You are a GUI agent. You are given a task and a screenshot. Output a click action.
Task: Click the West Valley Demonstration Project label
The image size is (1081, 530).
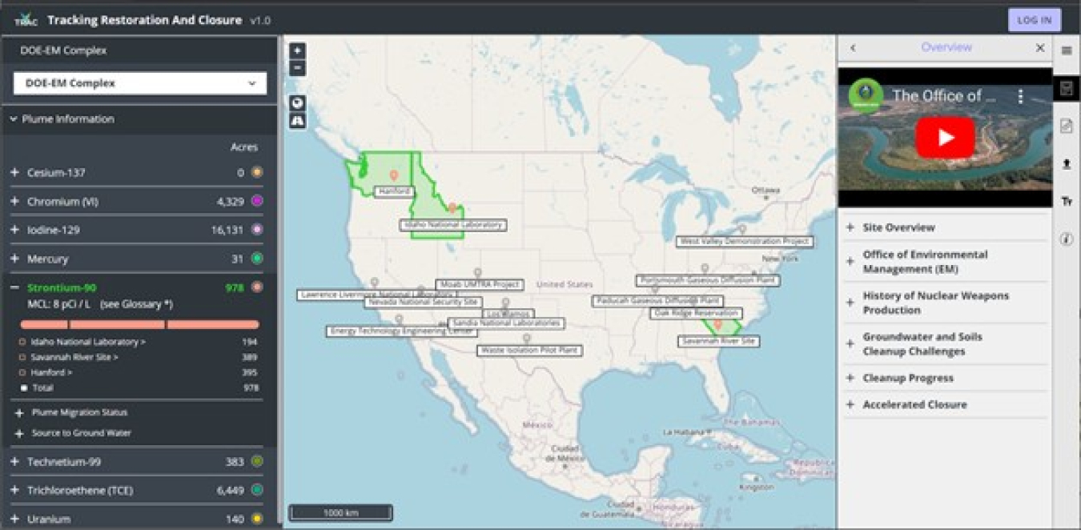[745, 241]
